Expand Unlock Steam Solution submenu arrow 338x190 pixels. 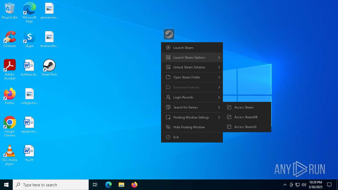[x=219, y=67]
